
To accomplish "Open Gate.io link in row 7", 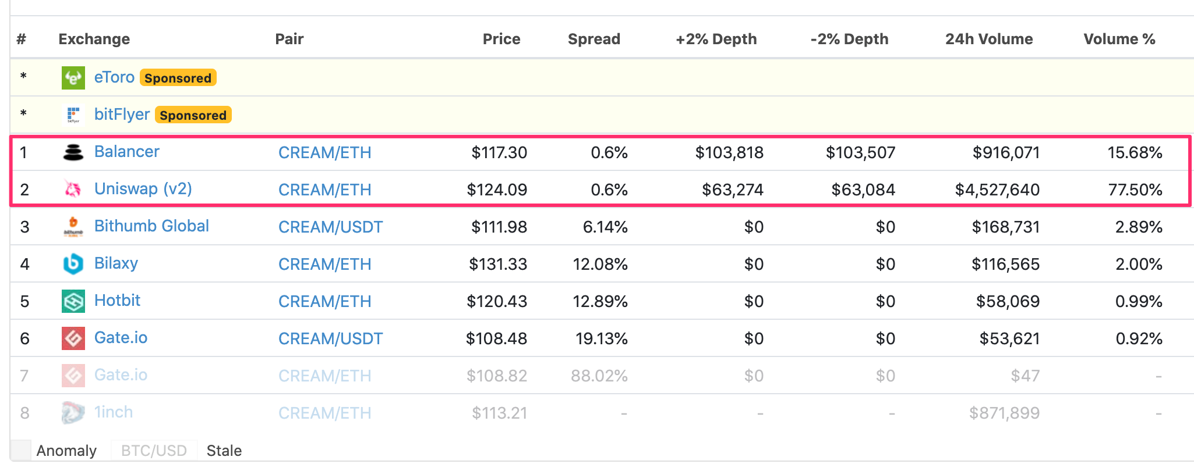I will 121,374.
